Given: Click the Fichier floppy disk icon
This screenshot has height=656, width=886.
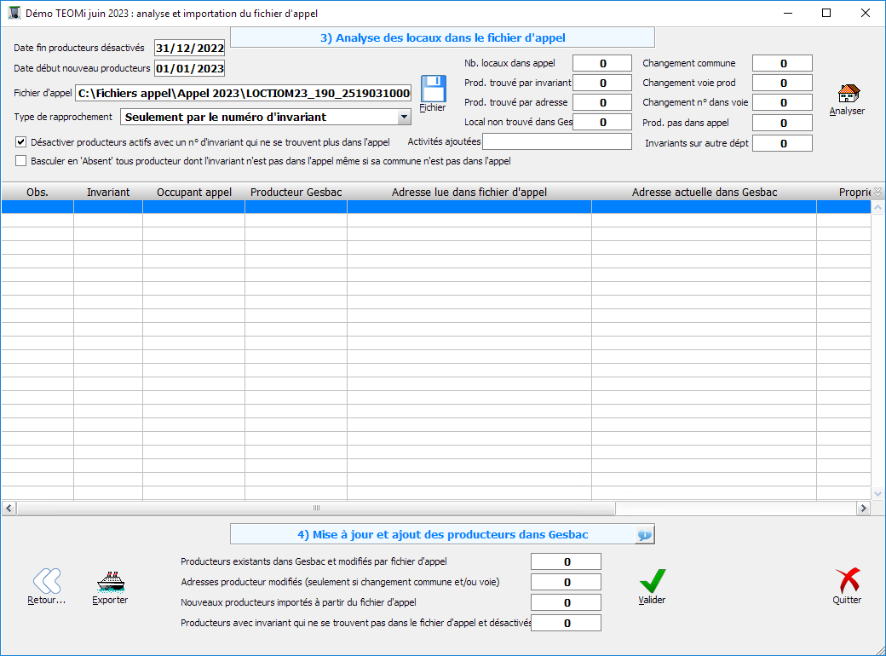Looking at the screenshot, I should pyautogui.click(x=433, y=89).
